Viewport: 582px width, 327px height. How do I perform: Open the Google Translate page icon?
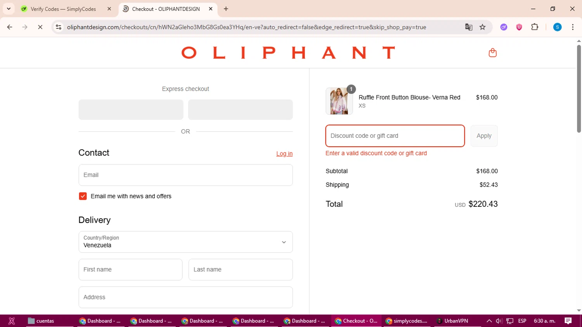pyautogui.click(x=469, y=27)
